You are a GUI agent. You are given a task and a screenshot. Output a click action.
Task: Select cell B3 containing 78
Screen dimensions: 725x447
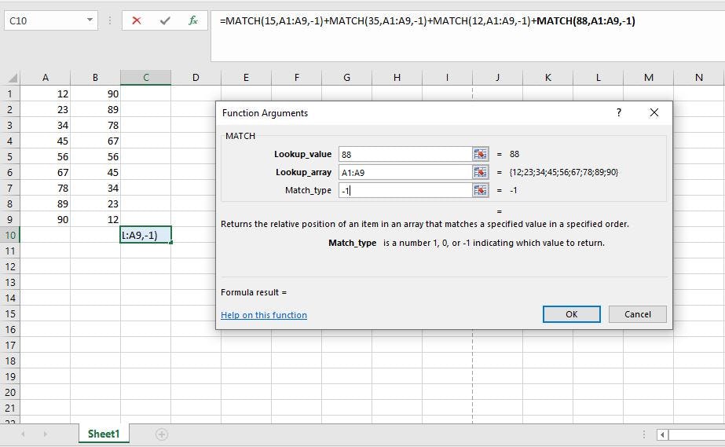[95, 125]
